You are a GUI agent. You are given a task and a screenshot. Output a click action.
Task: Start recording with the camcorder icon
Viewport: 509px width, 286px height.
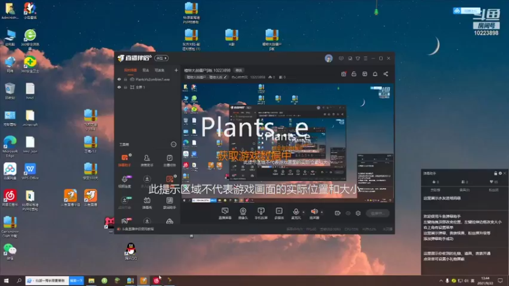point(338,213)
